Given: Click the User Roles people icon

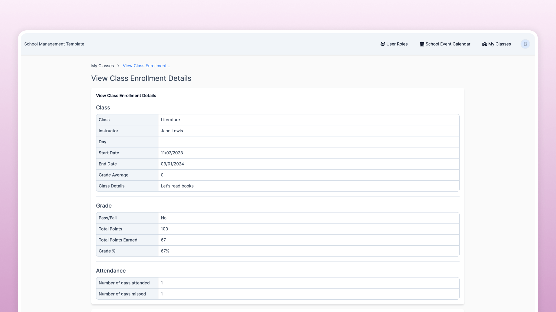Looking at the screenshot, I should pyautogui.click(x=383, y=44).
